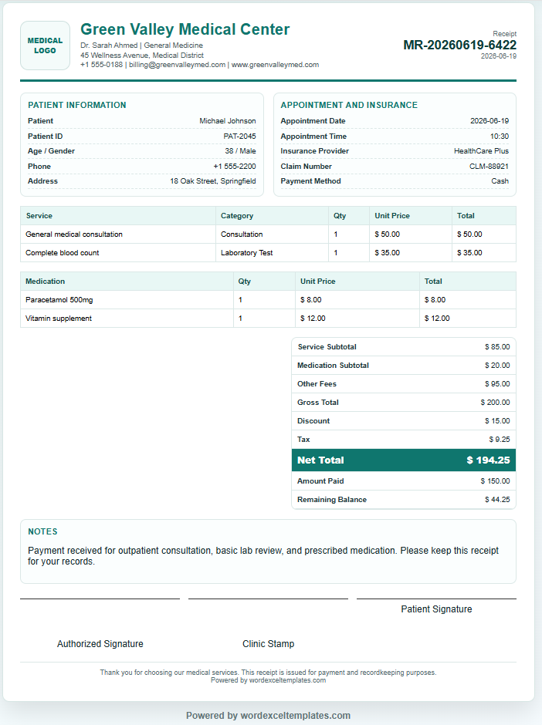542x725 pixels.
Task: Click Other Fees amount $ 95.00
Action: pyautogui.click(x=497, y=384)
